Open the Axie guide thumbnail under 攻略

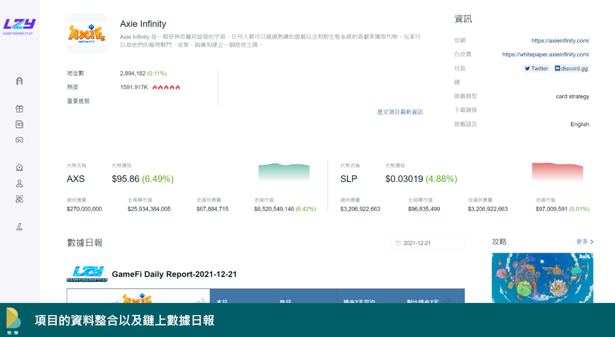542,278
